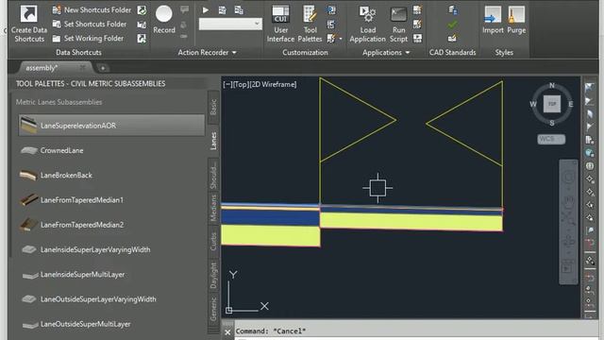Click the ViewCube TOP face

click(x=551, y=104)
